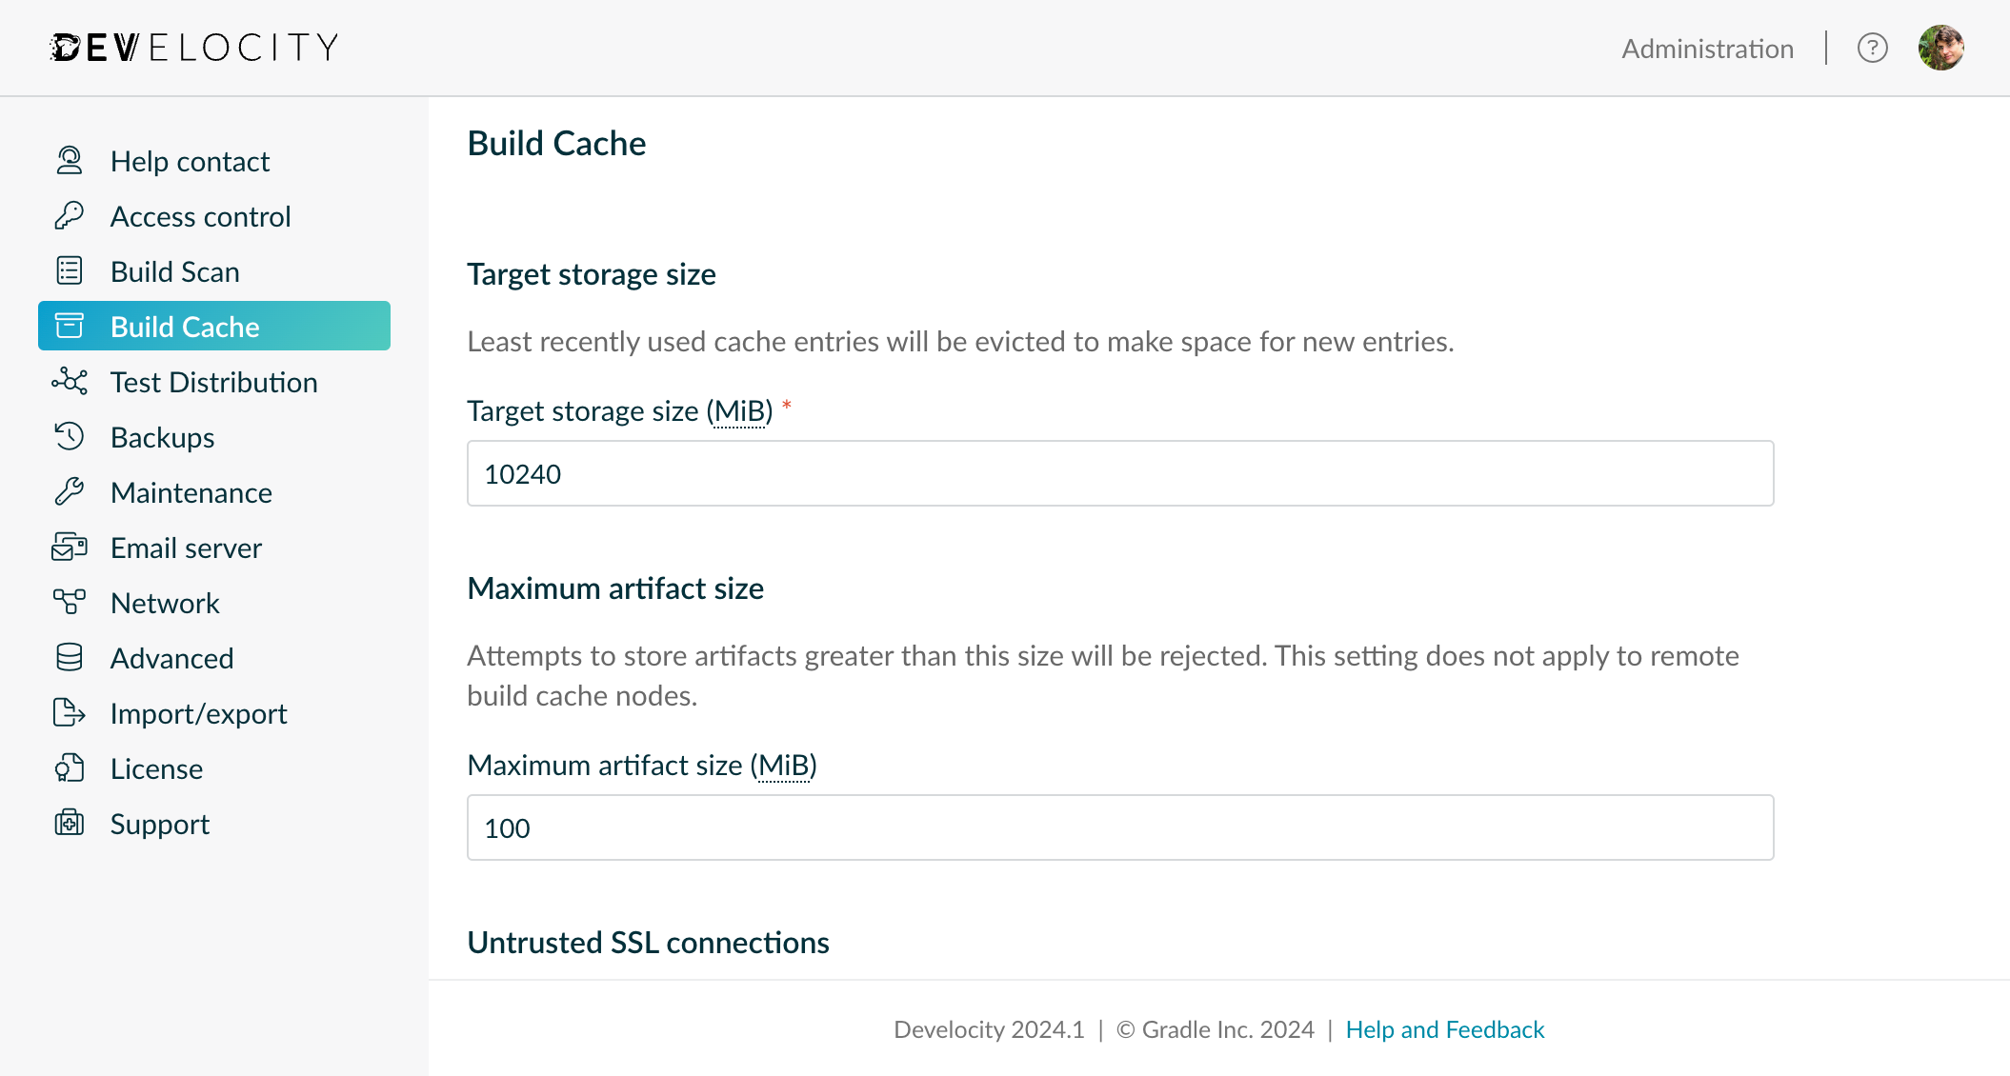The image size is (2010, 1076).
Task: Open the user avatar profile menu
Action: (x=1941, y=48)
